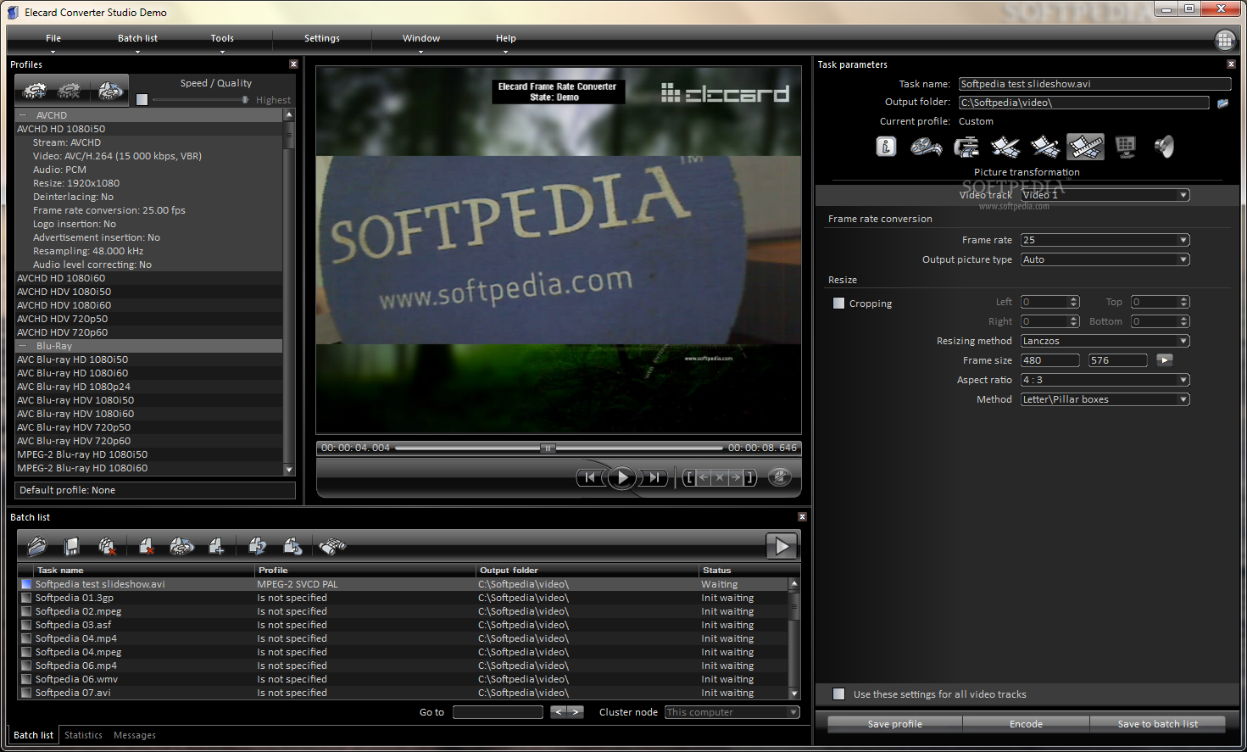Open the monitor grid settings icon

tap(1126, 147)
